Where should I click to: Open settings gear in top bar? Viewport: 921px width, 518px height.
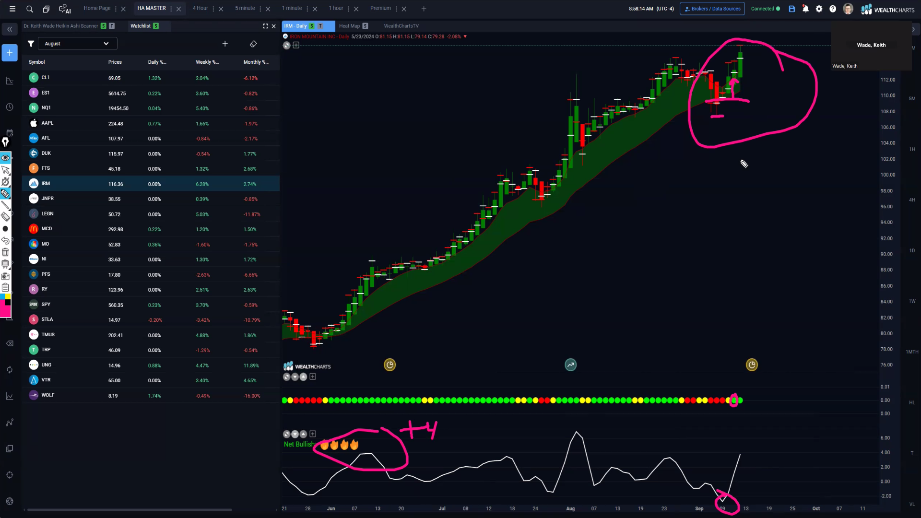(x=819, y=9)
